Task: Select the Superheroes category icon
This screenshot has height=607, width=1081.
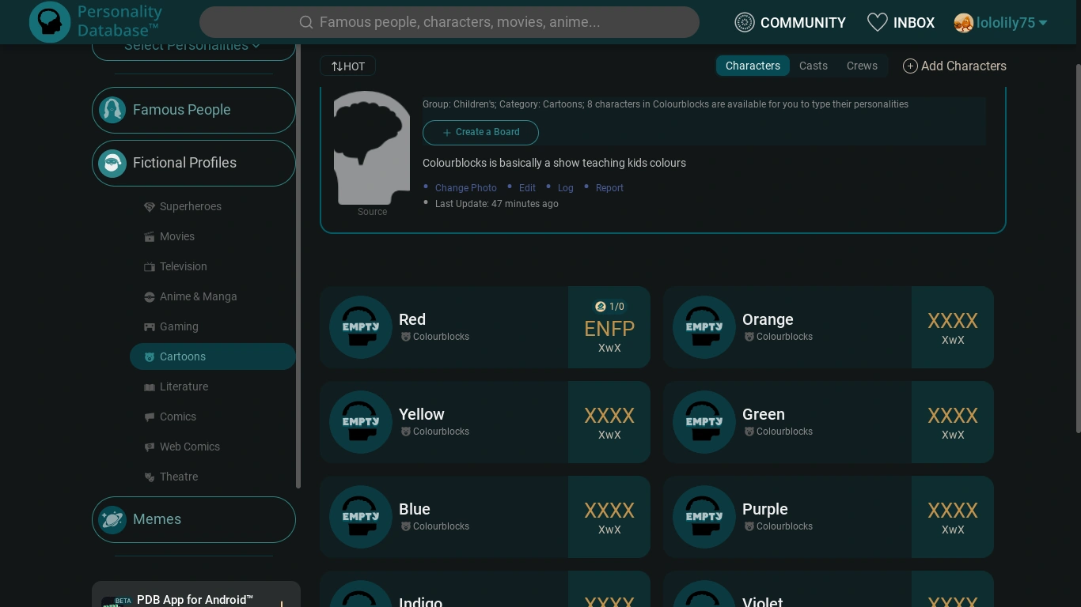Action: point(150,206)
